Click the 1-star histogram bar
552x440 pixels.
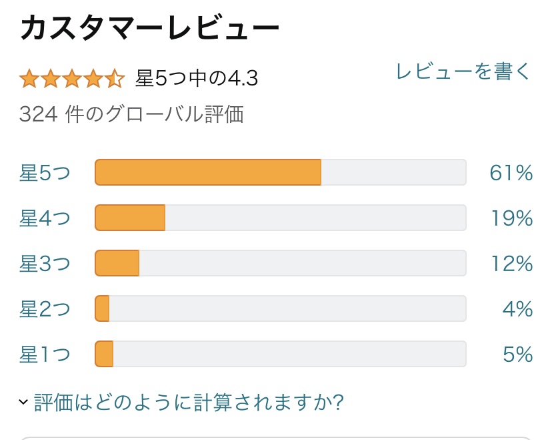(x=281, y=354)
